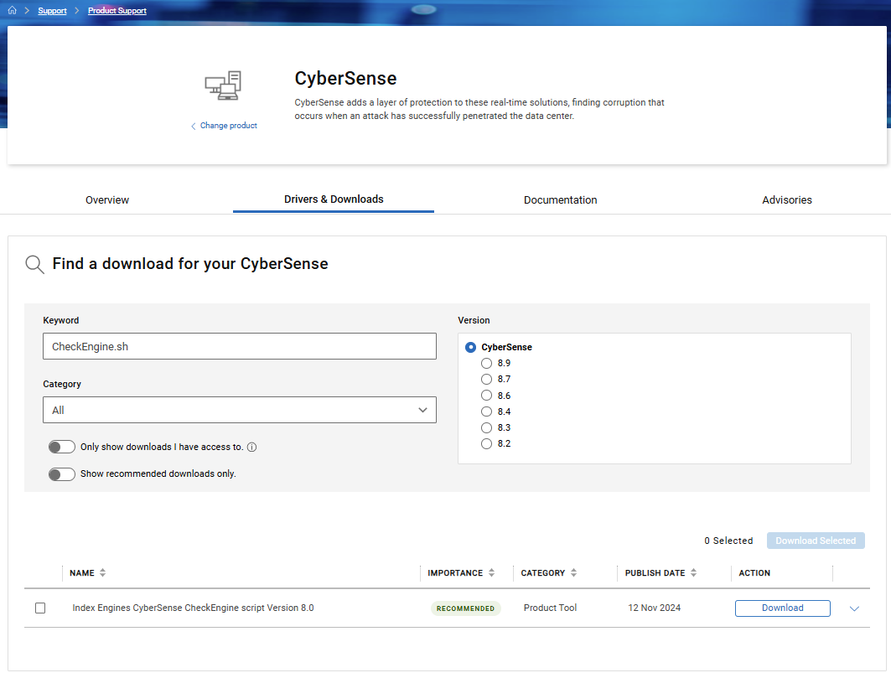
Task: Switch to the Overview tab
Action: (x=106, y=199)
